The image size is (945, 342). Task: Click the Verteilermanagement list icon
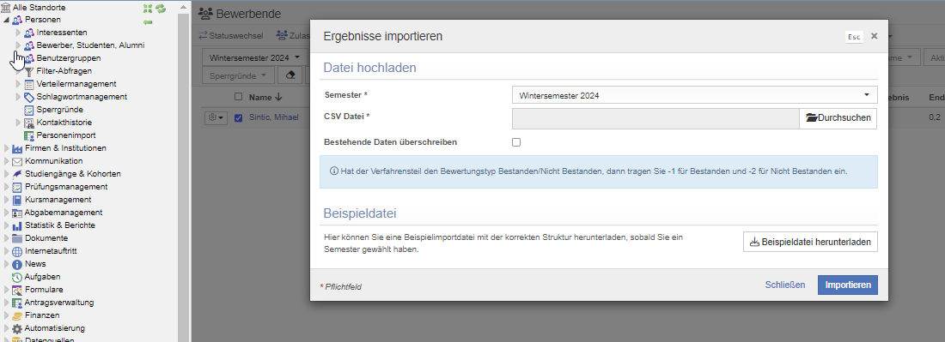click(29, 84)
